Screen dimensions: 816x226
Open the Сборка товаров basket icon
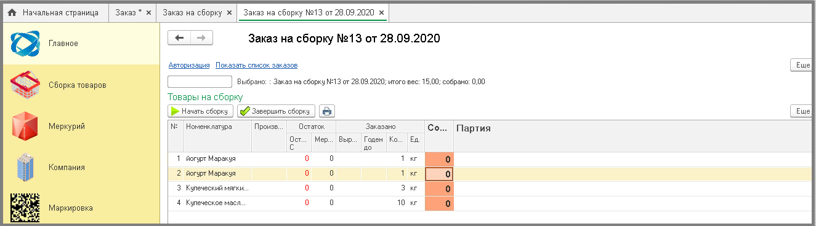pos(25,85)
